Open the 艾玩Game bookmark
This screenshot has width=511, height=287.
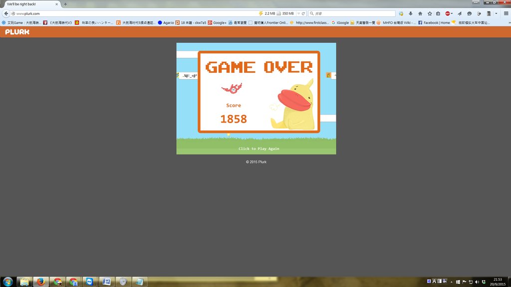[21, 23]
